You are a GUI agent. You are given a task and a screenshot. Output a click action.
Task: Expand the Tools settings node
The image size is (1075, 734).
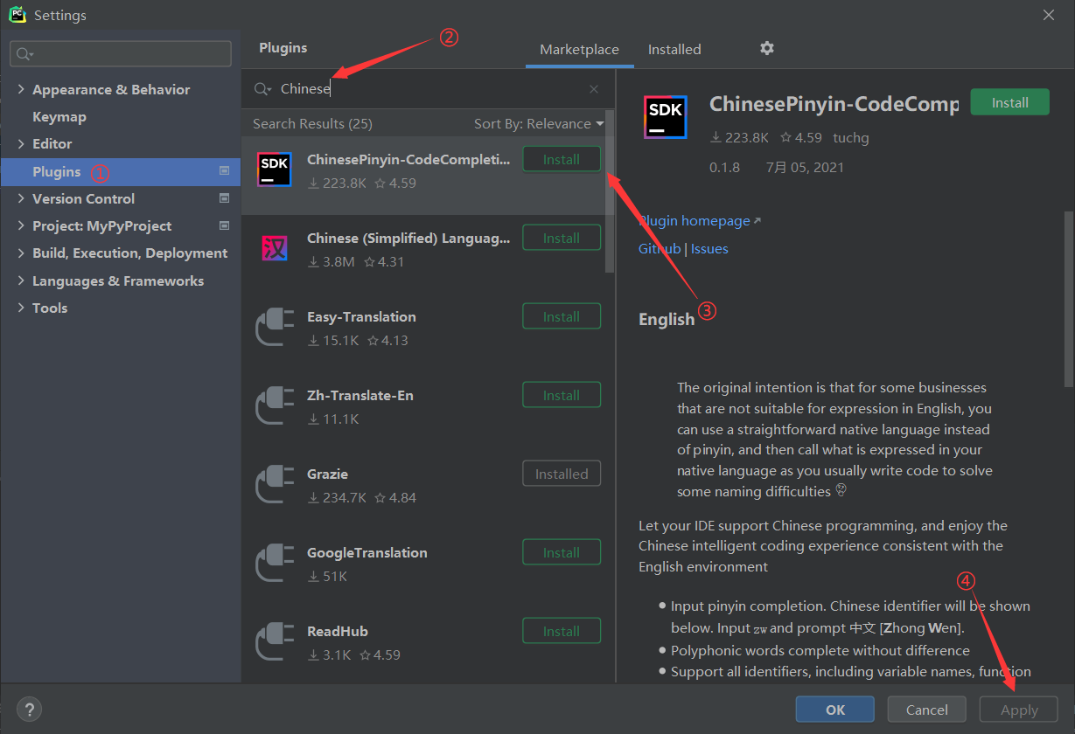tap(21, 308)
